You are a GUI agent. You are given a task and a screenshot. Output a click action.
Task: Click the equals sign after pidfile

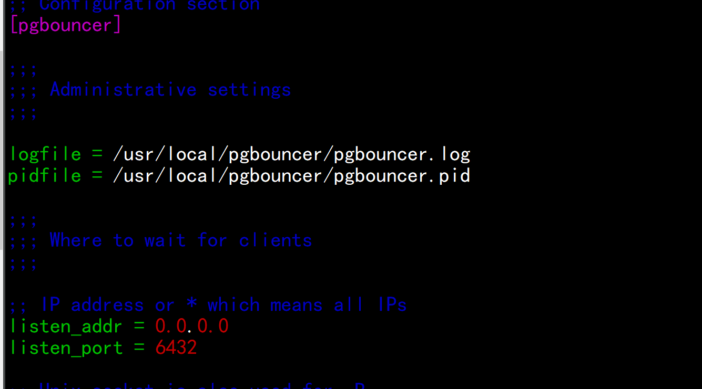[x=97, y=175]
